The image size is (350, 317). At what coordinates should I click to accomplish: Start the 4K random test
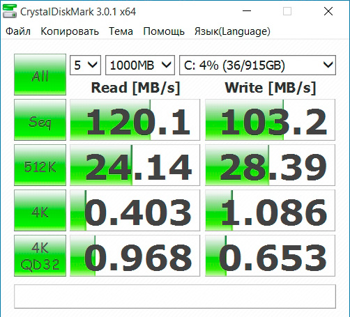click(40, 210)
